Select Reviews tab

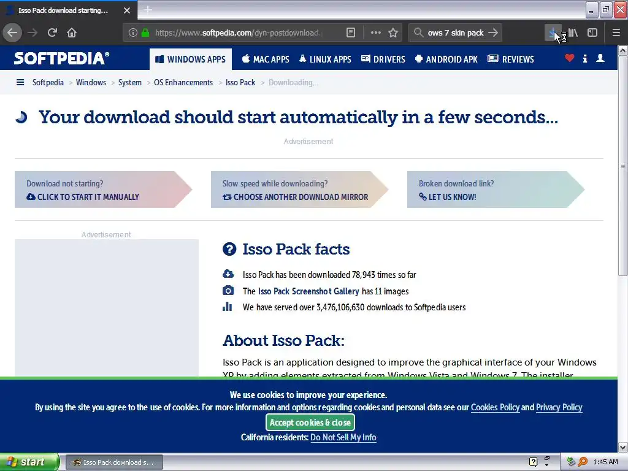click(511, 59)
